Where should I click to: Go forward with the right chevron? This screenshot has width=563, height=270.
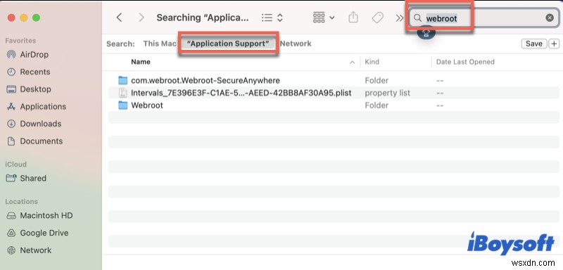click(141, 18)
